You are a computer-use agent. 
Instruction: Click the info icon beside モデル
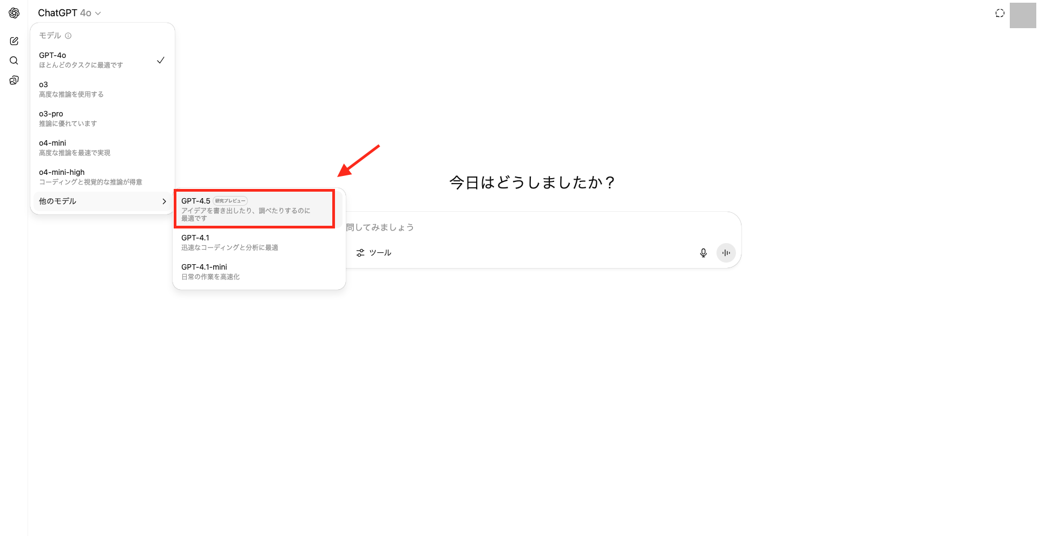pyautogui.click(x=68, y=36)
